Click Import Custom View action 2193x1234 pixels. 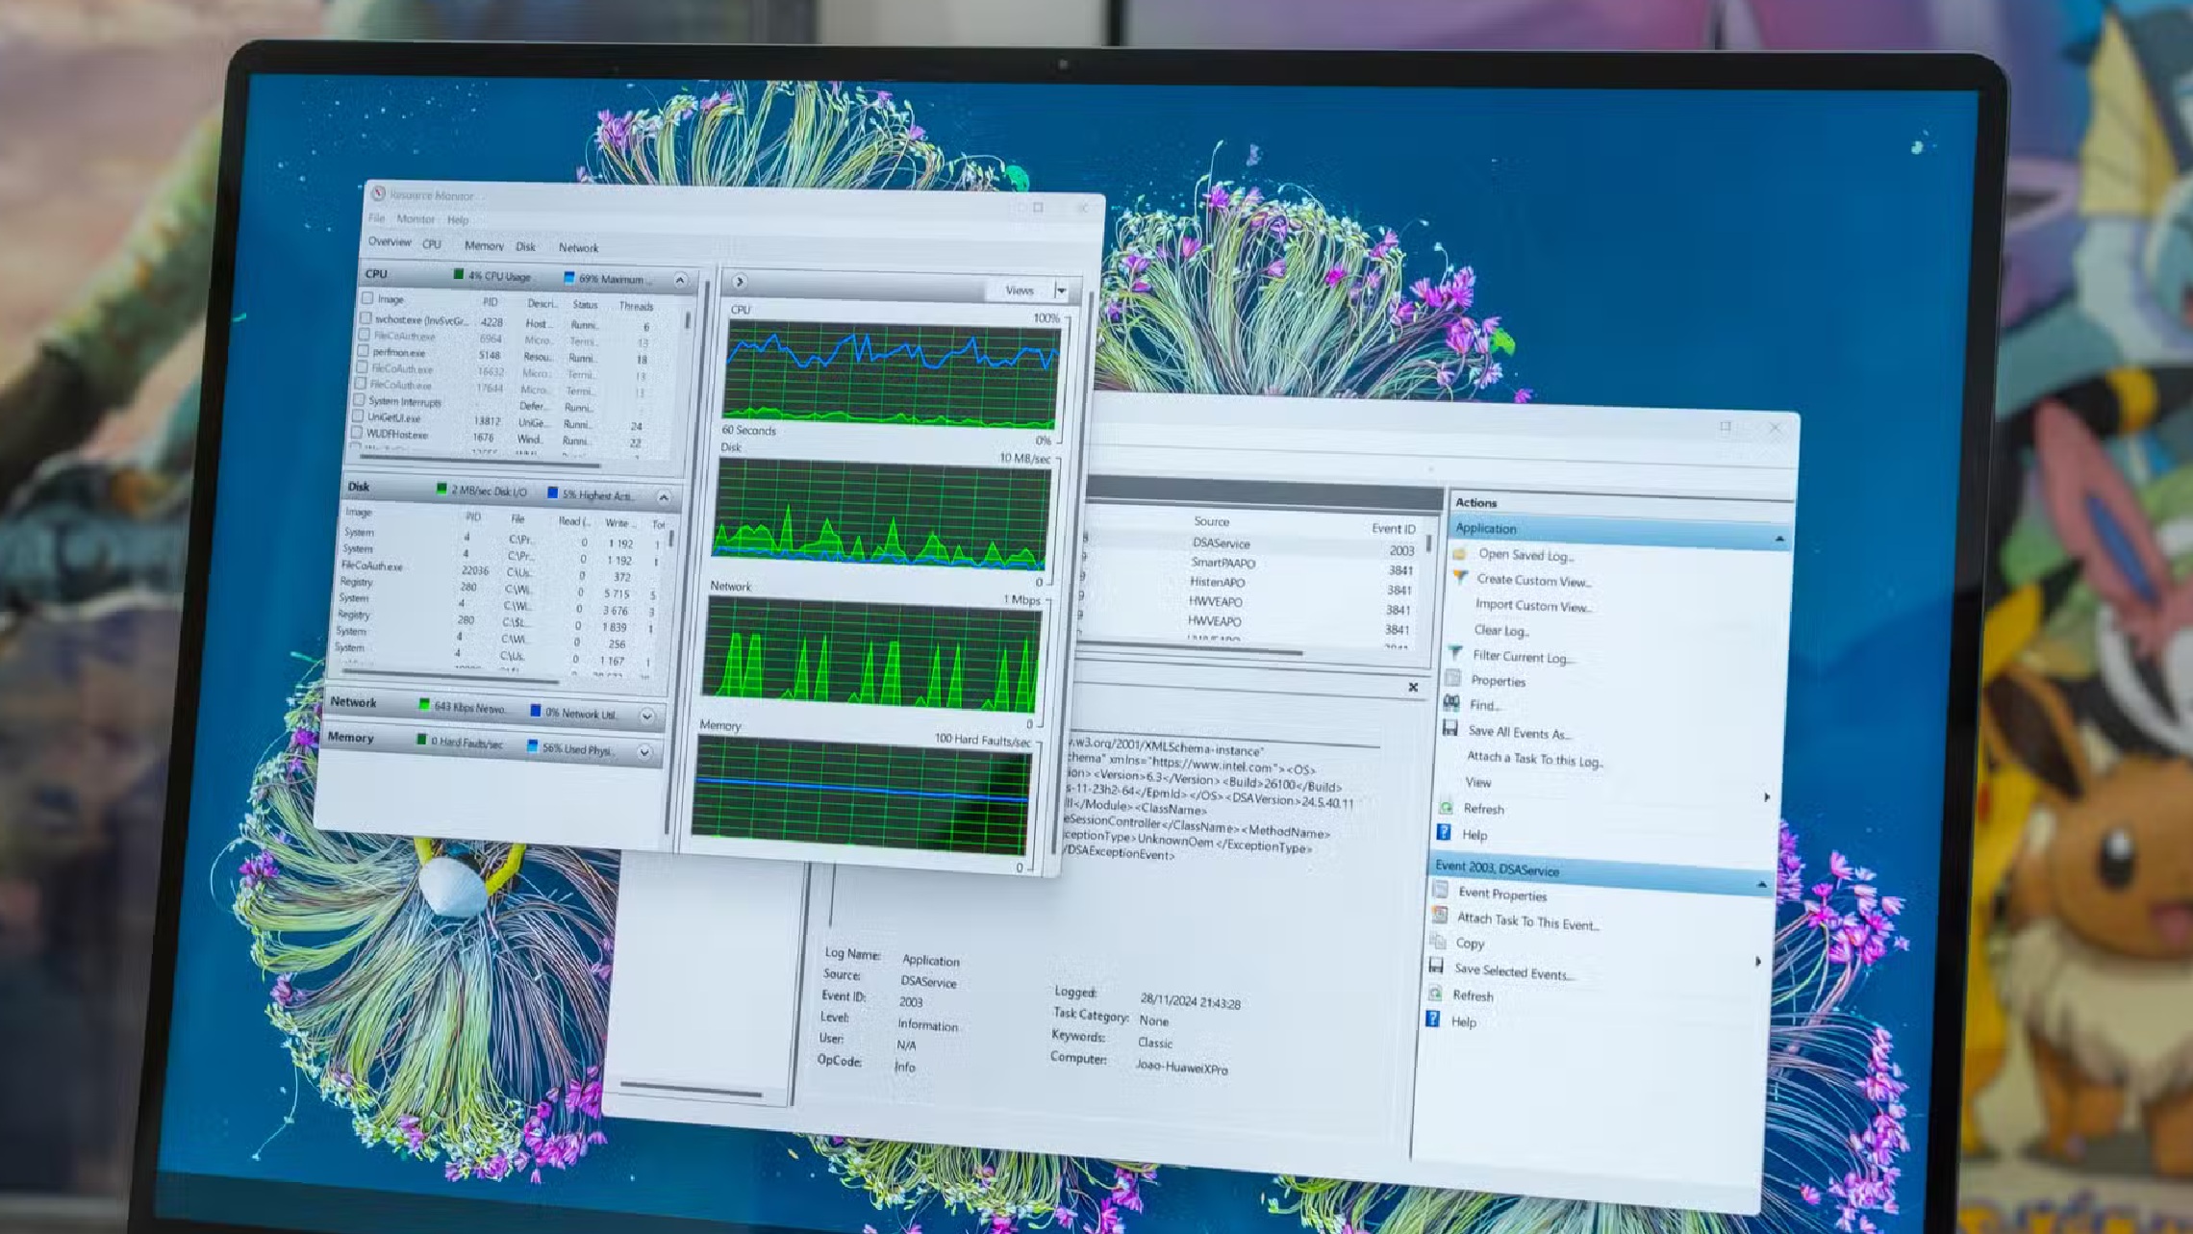click(x=1533, y=605)
